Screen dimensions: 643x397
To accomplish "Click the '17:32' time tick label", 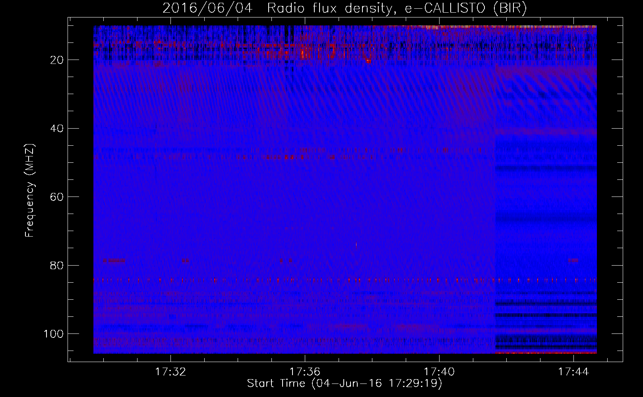I will [x=170, y=372].
